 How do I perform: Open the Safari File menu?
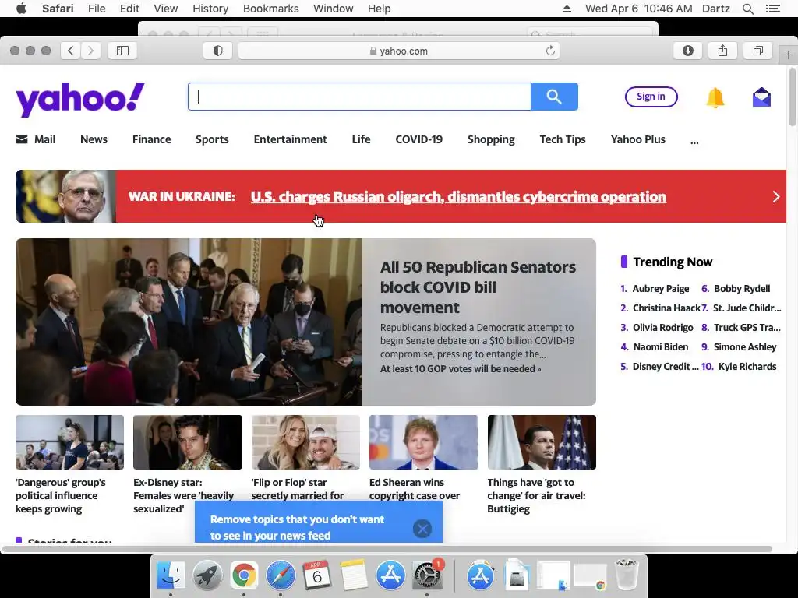[x=96, y=9]
